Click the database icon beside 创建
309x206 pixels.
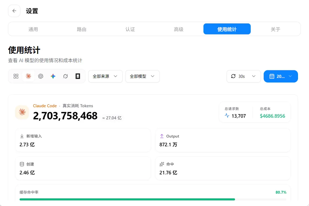tap(22, 164)
